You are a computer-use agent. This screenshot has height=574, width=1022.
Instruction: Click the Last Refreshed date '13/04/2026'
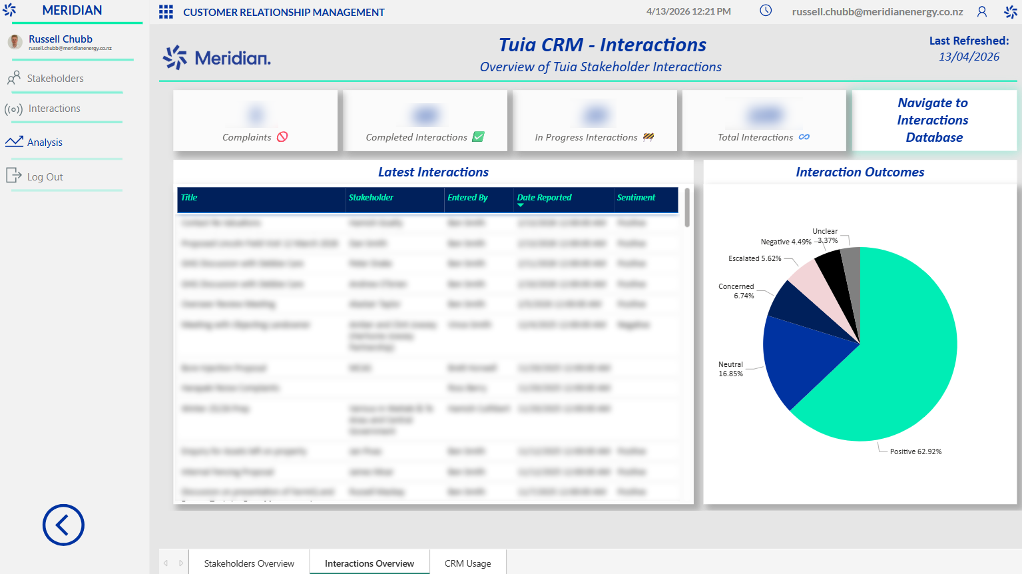tap(969, 57)
